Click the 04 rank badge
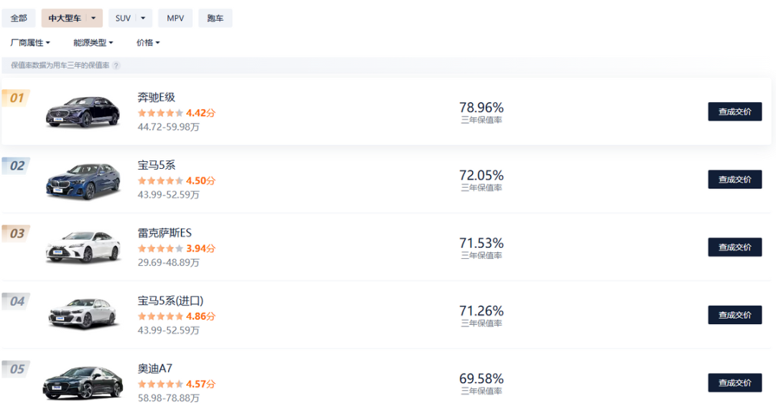The image size is (776, 409). click(x=16, y=301)
